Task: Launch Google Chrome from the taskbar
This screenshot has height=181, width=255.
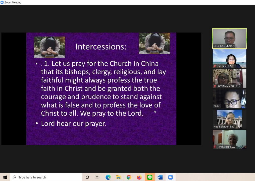Action: 129,177
